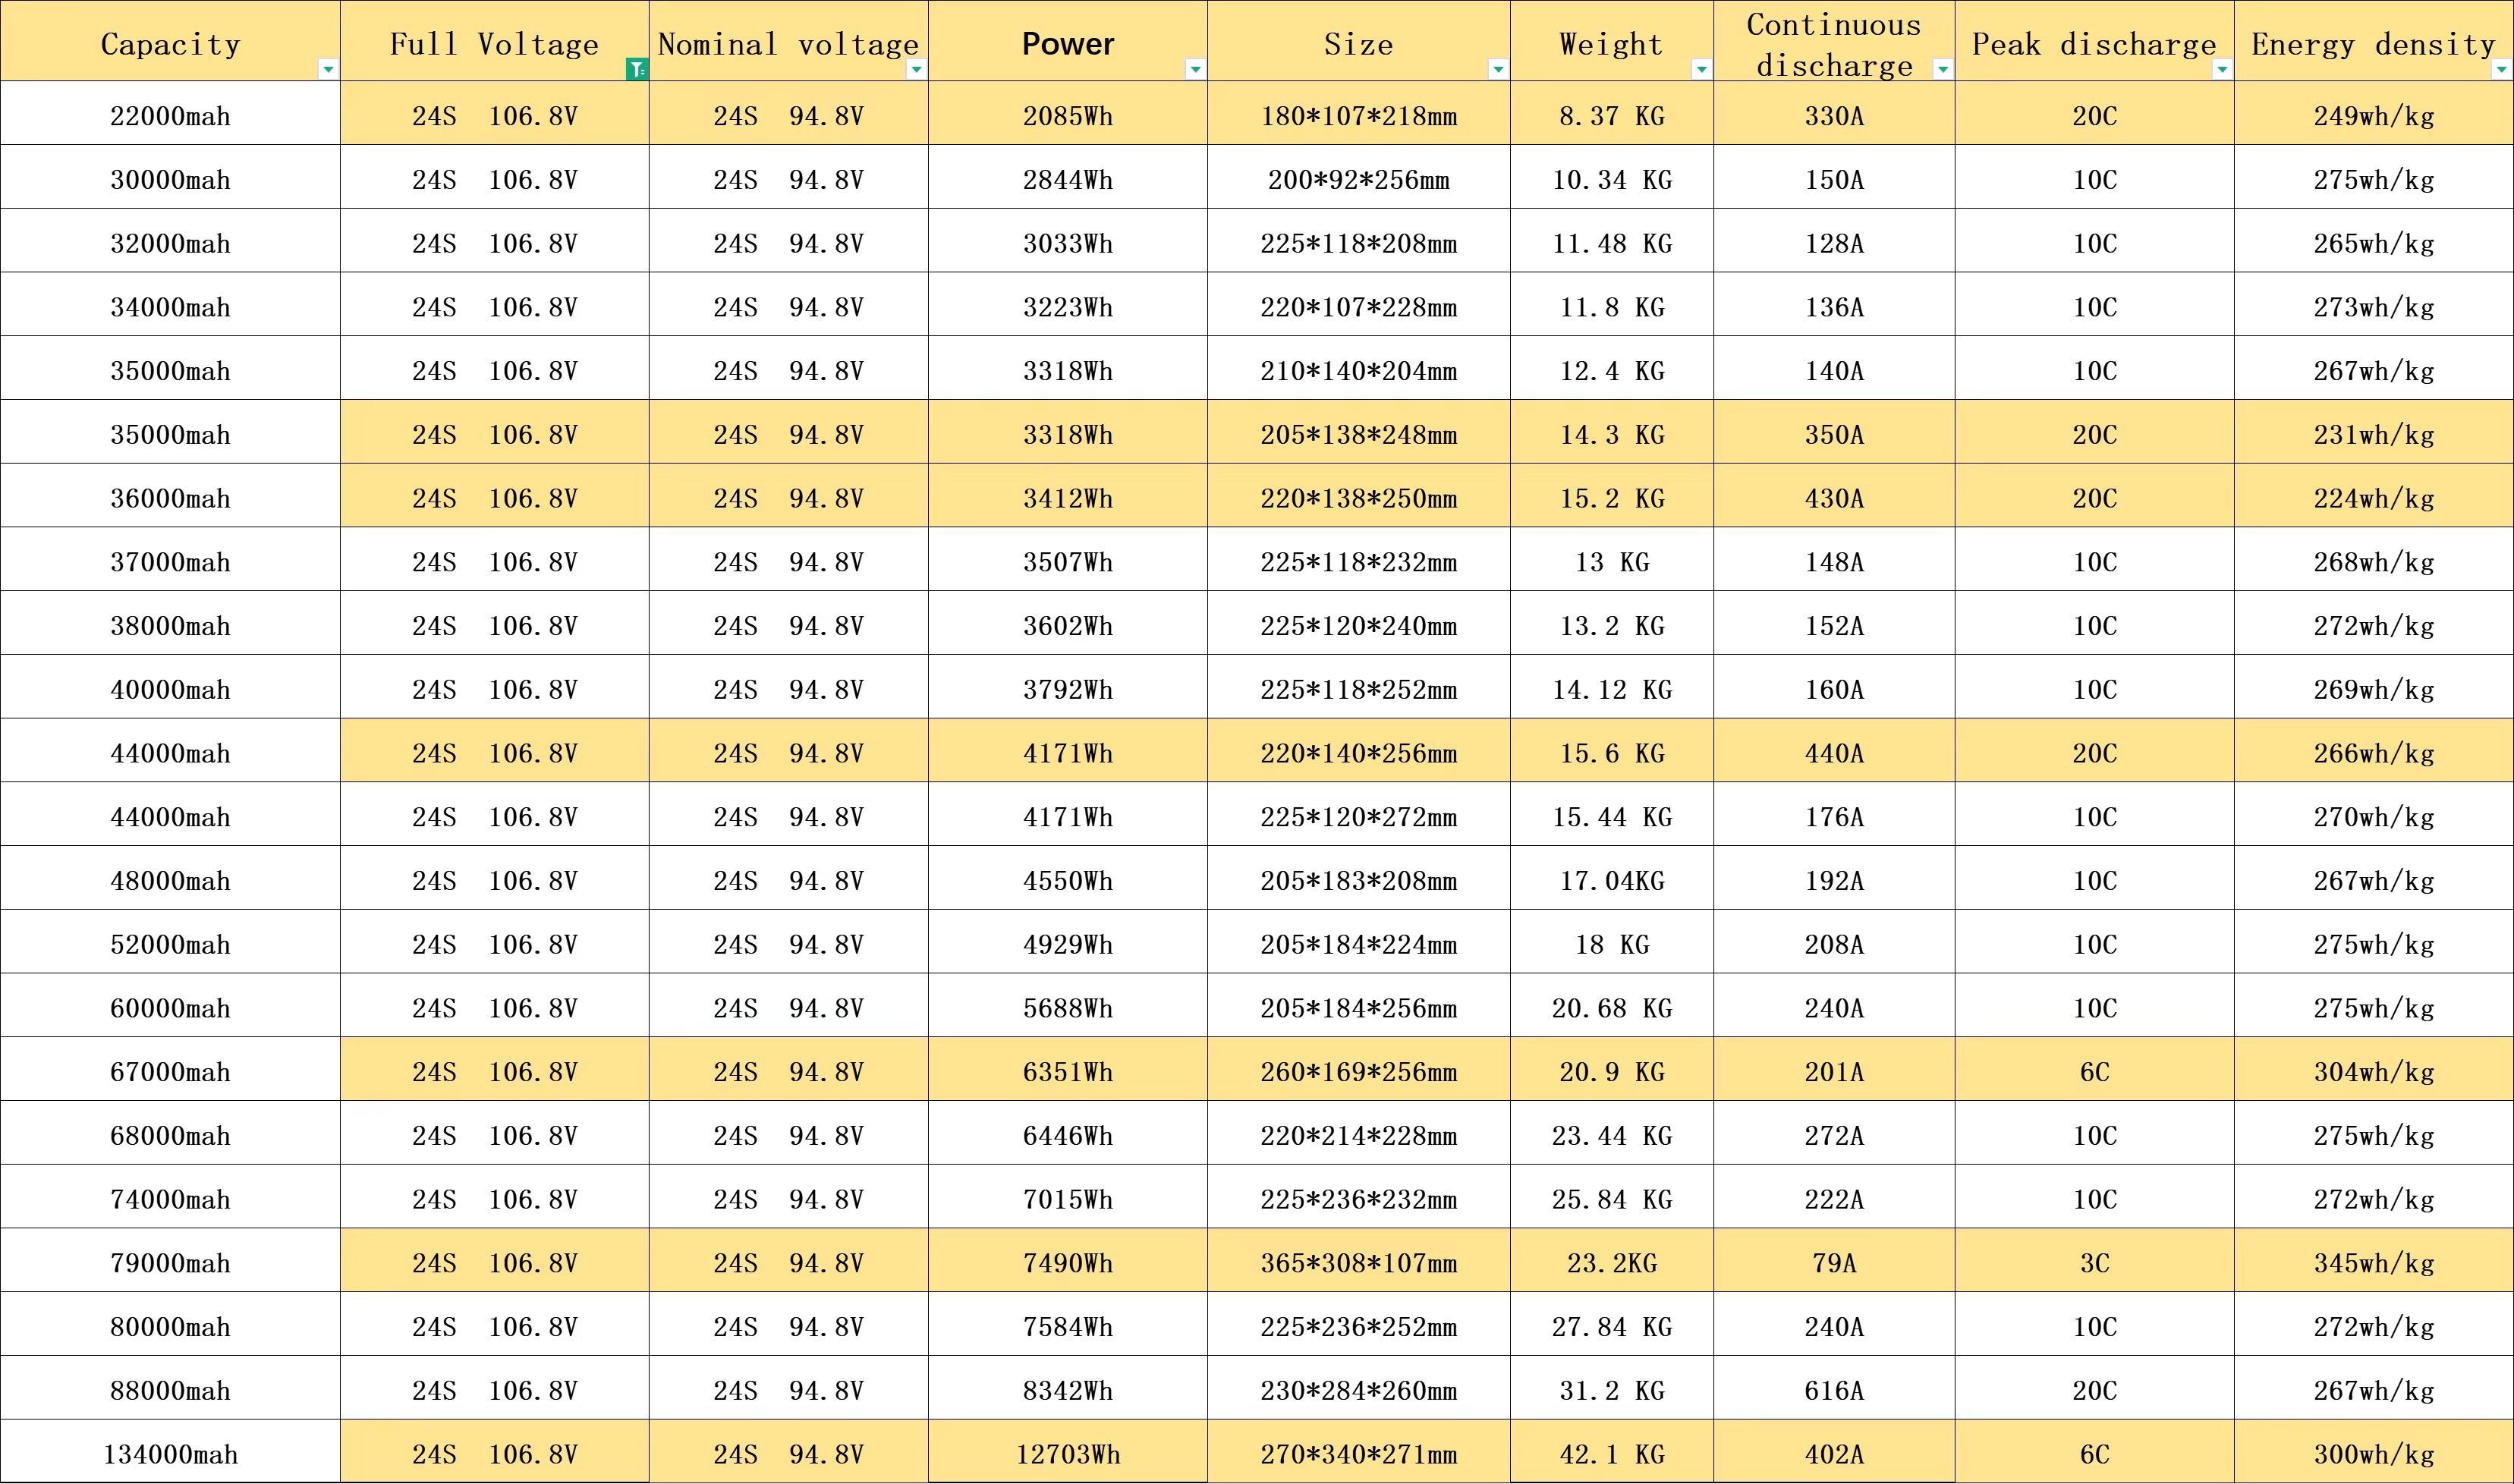The height and width of the screenshot is (1484, 2514).
Task: Select the 32000mah capacity cell
Action: point(170,241)
